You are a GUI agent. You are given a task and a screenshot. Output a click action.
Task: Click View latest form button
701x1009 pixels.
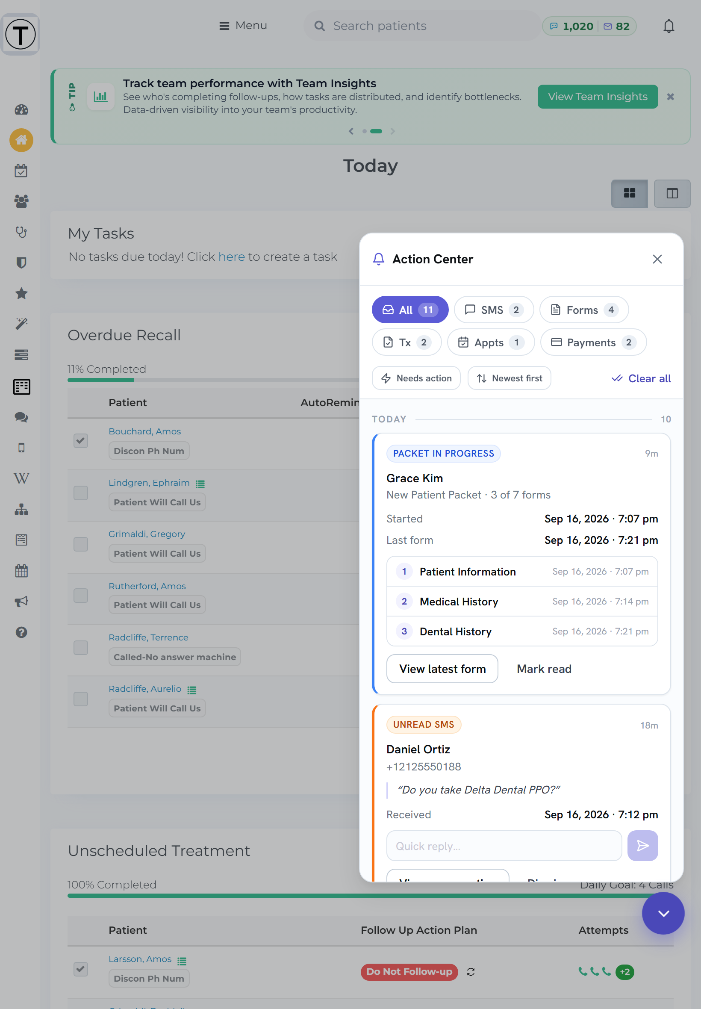point(442,669)
